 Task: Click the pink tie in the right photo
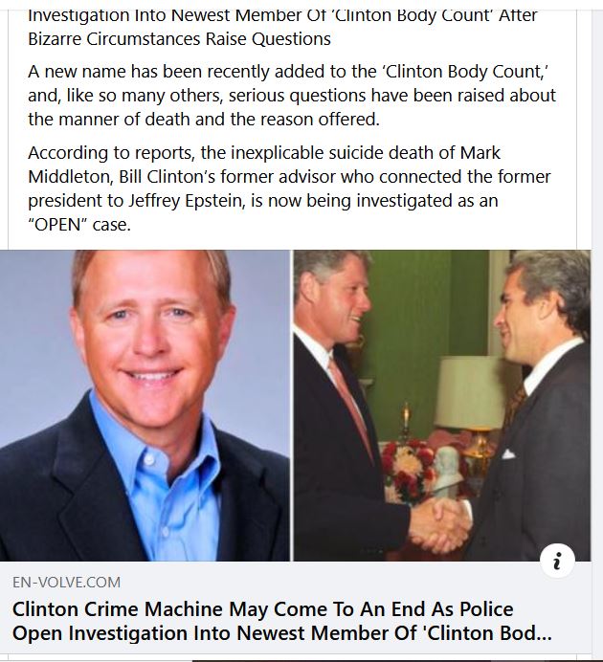click(348, 400)
